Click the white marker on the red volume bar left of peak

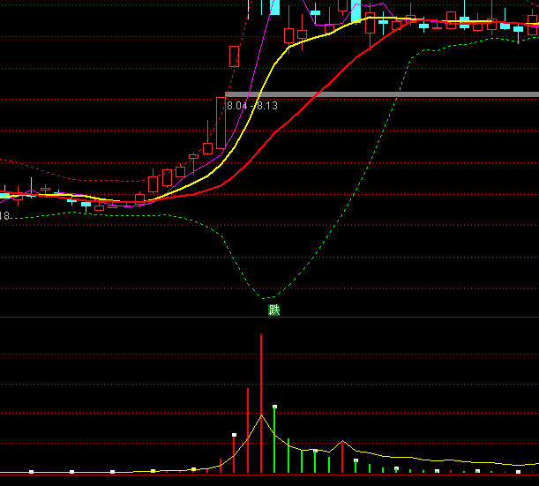234,435
